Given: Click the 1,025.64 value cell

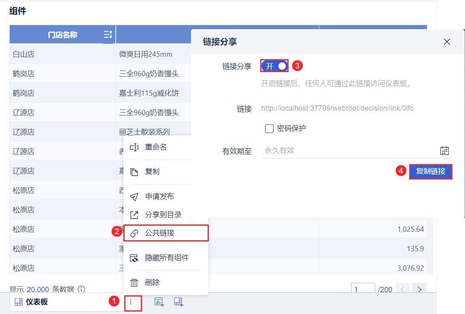Looking at the screenshot, I should click(x=373, y=229).
